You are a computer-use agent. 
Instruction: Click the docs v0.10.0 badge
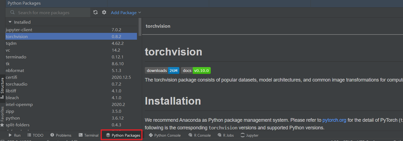tap(196, 71)
